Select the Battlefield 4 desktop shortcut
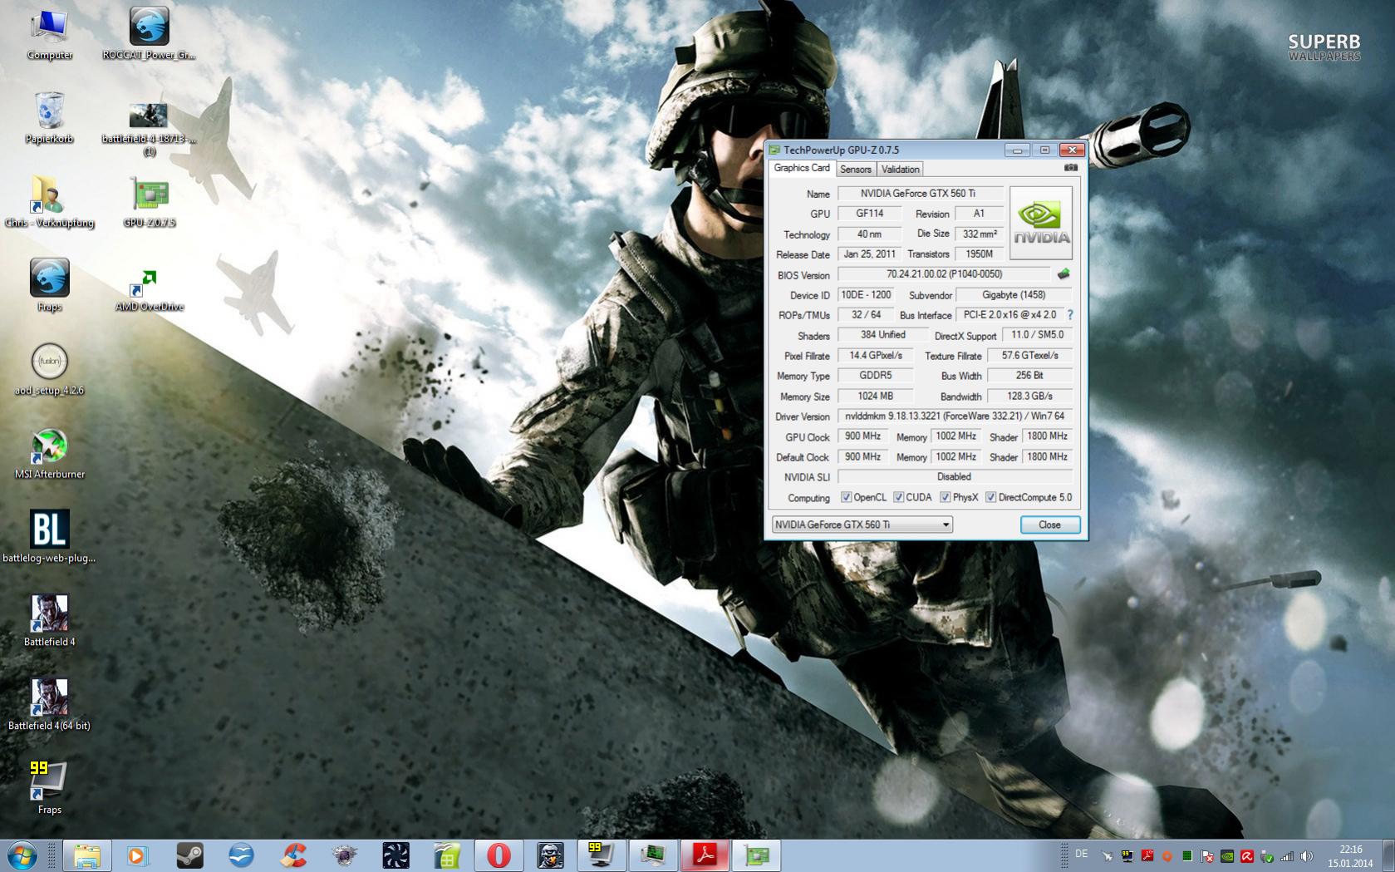The width and height of the screenshot is (1395, 872). [49, 621]
